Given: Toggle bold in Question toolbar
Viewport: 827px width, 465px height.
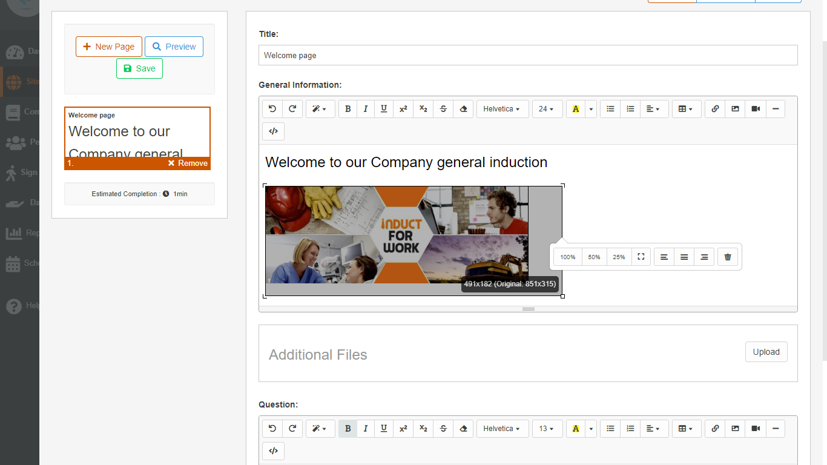Looking at the screenshot, I should pyautogui.click(x=348, y=429).
